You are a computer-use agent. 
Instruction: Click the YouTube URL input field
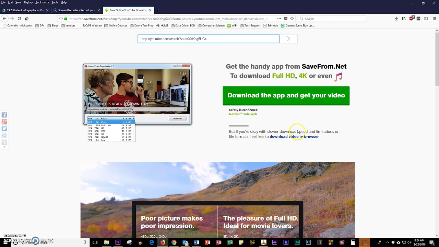tap(208, 39)
